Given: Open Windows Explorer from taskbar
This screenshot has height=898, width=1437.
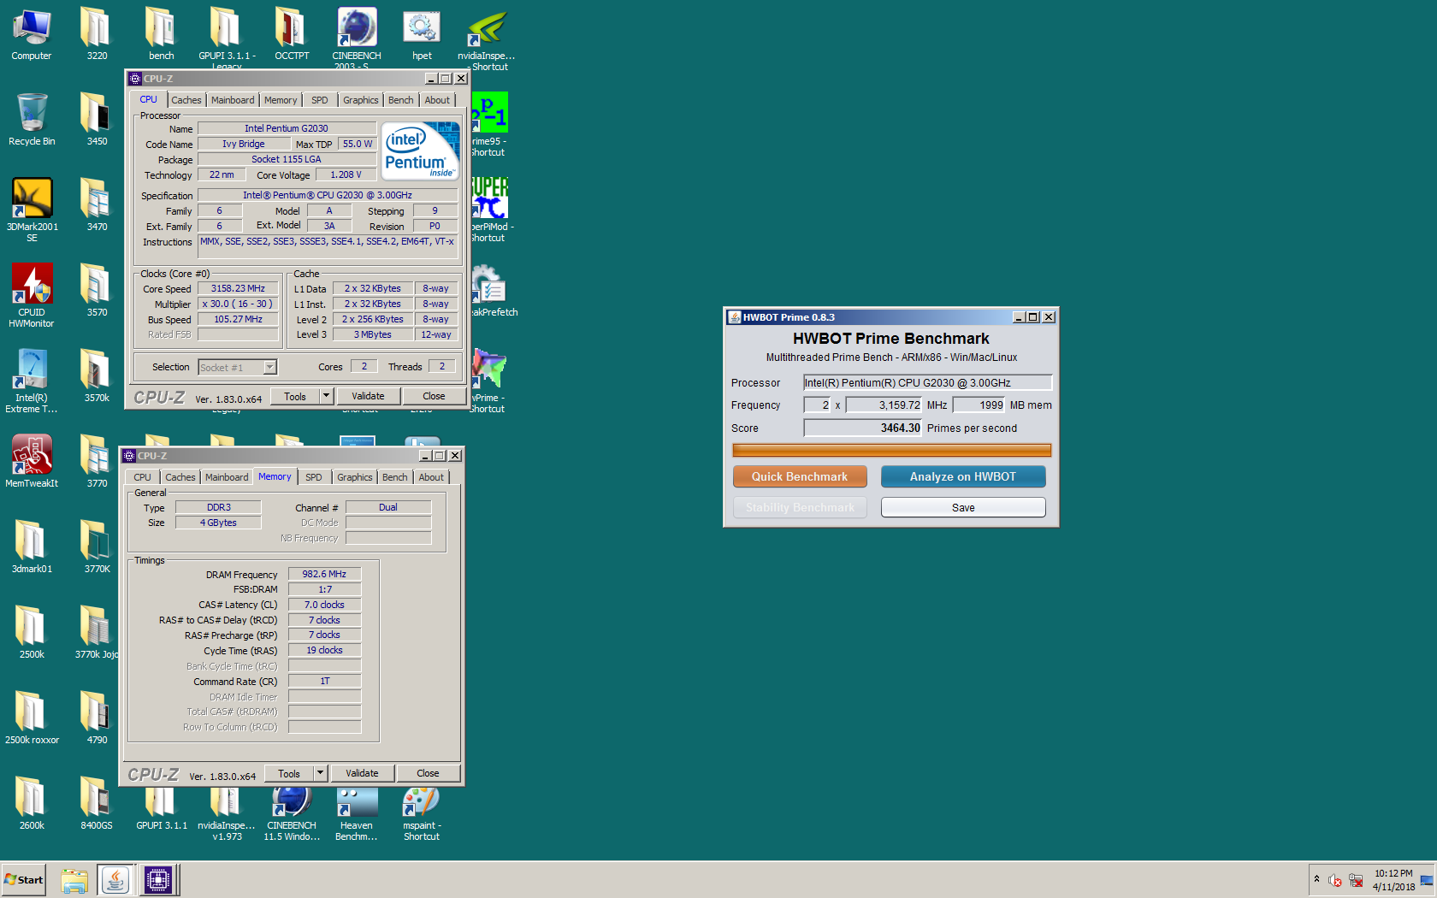Looking at the screenshot, I should (74, 880).
